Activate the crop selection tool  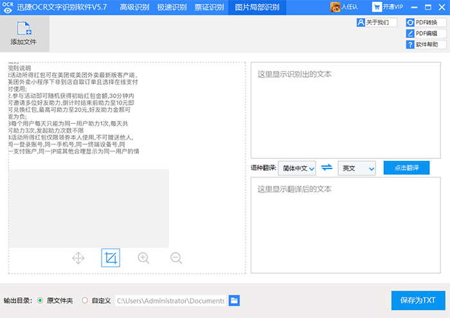(x=111, y=258)
